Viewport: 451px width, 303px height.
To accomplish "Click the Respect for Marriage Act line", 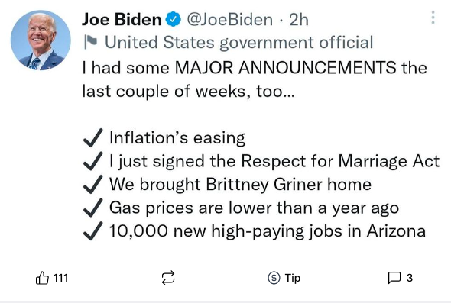I will (274, 161).
